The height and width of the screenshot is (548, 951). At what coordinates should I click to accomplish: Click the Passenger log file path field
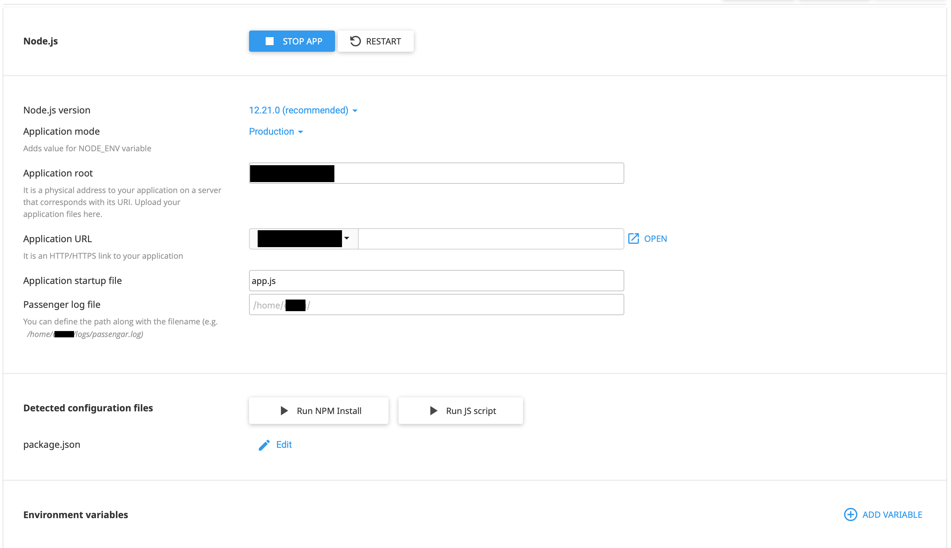click(436, 305)
